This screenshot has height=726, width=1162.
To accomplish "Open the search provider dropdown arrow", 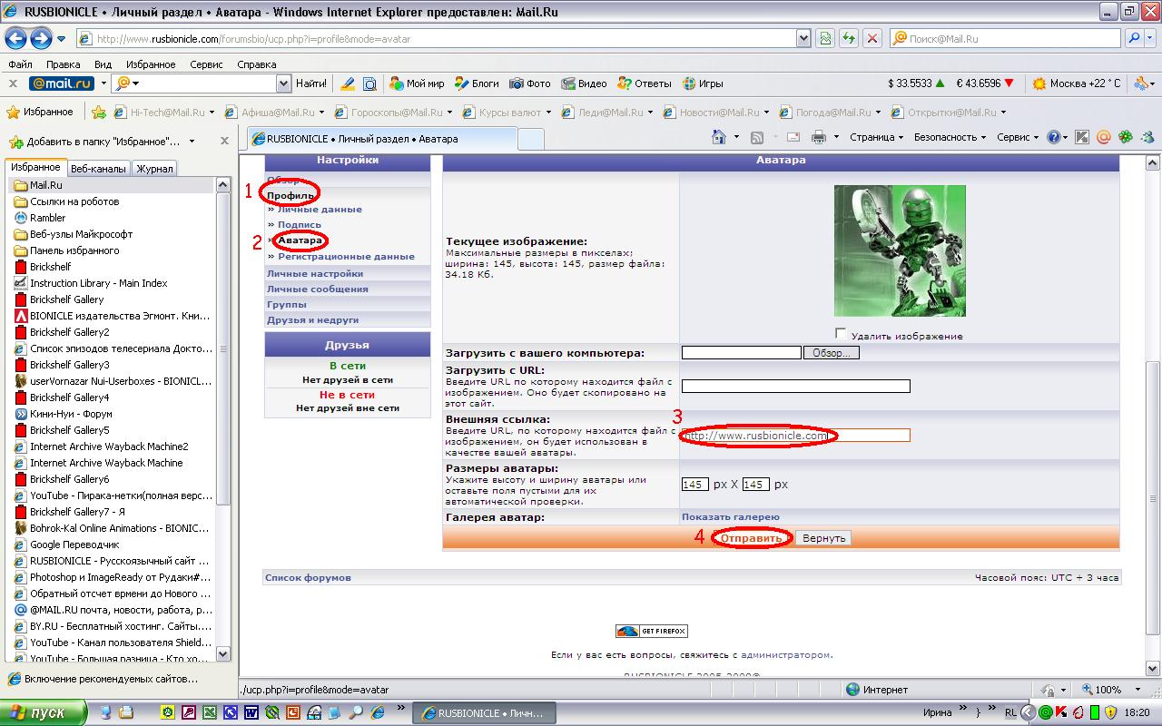I will 1150,39.
